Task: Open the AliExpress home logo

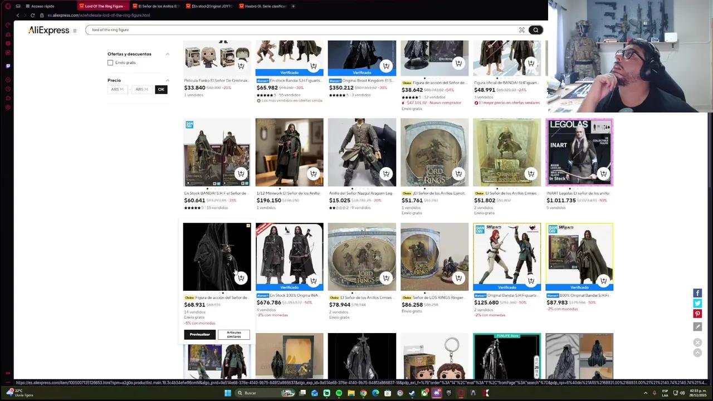Action: point(48,31)
